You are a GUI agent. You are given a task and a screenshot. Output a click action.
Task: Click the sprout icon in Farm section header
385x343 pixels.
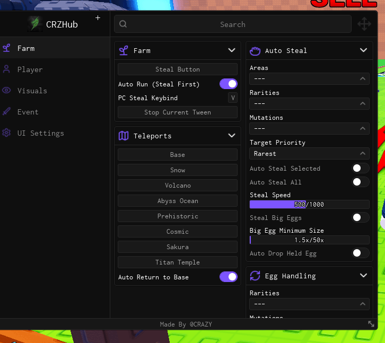point(124,50)
